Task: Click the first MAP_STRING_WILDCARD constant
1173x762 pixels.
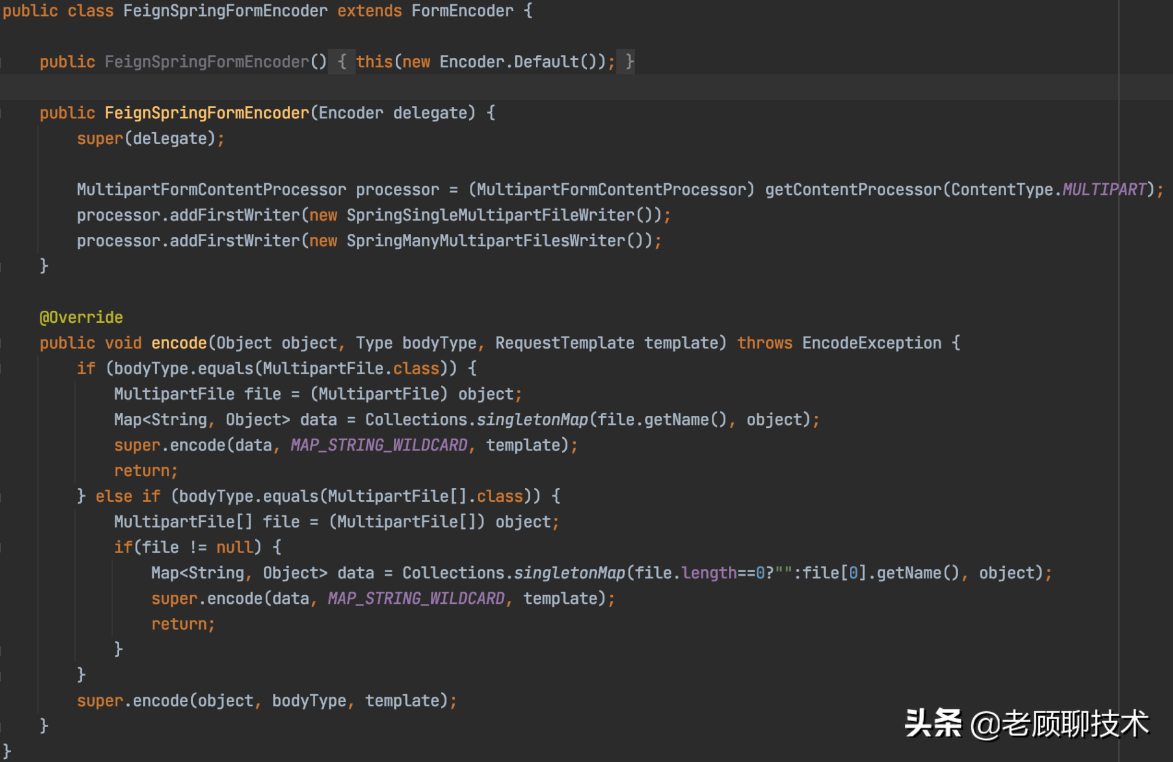Action: pos(379,445)
